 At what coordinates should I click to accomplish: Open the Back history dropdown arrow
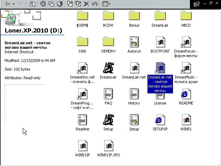pos(14,4)
